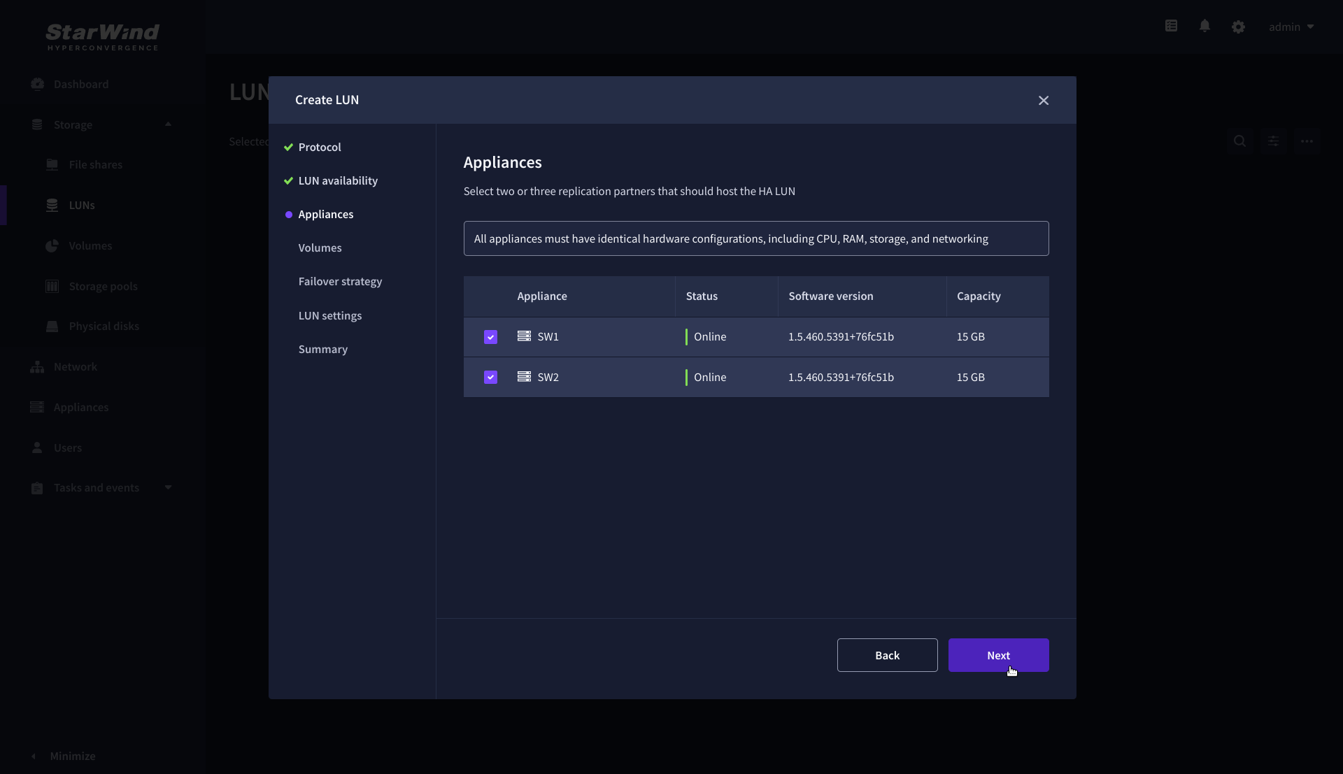Click the Users sidebar icon

click(37, 447)
